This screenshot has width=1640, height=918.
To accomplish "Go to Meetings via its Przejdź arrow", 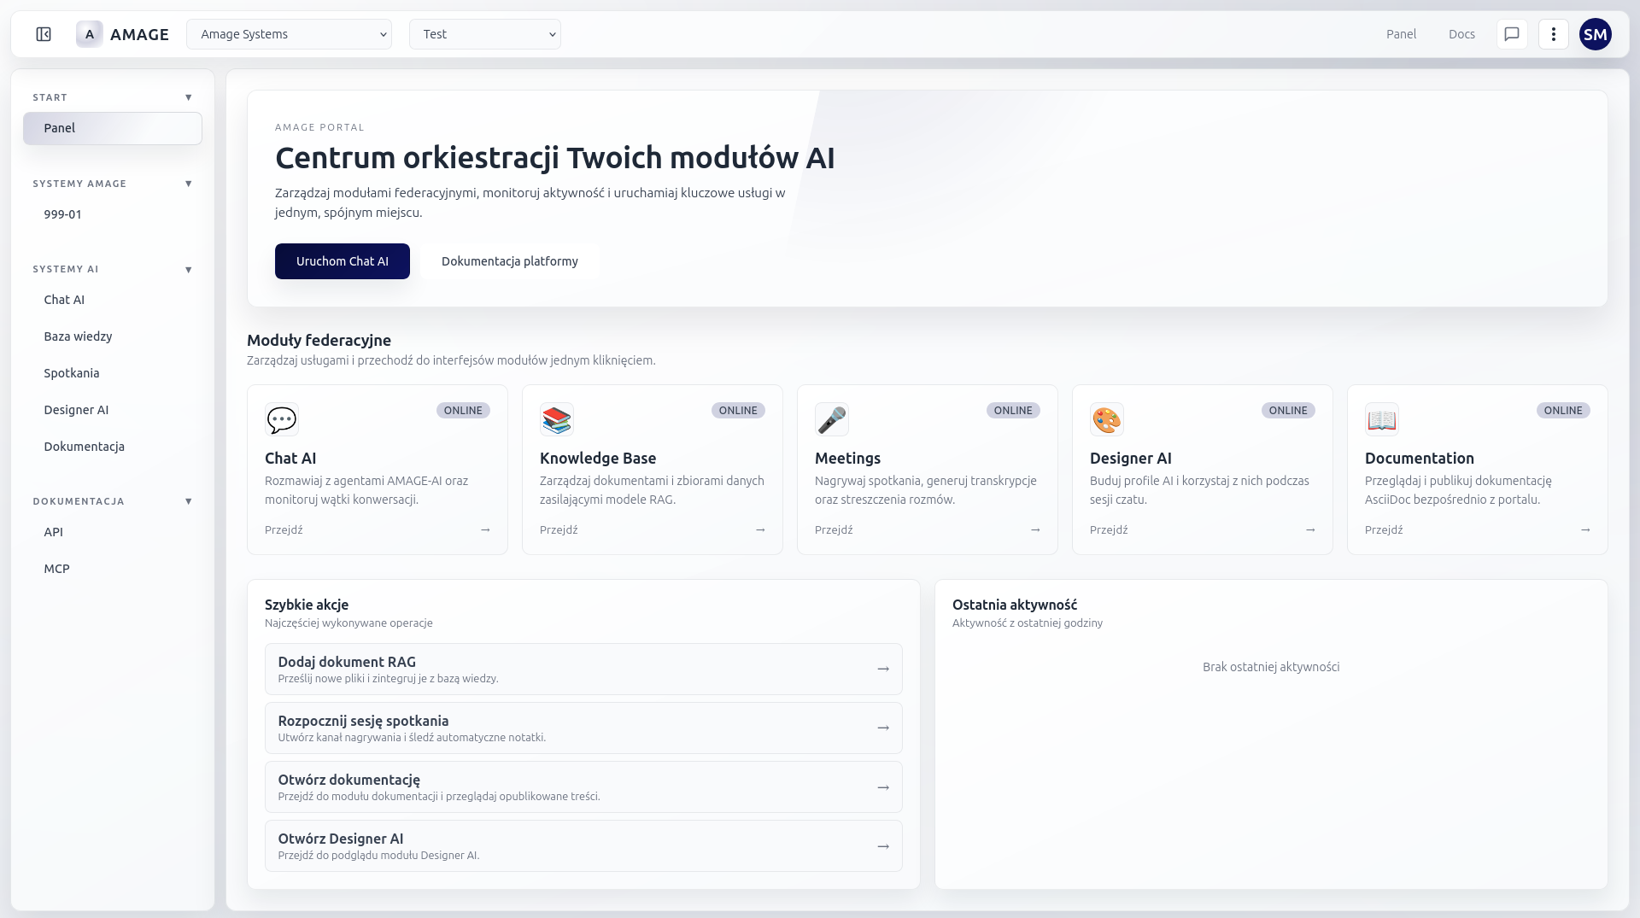I will click(1034, 529).
